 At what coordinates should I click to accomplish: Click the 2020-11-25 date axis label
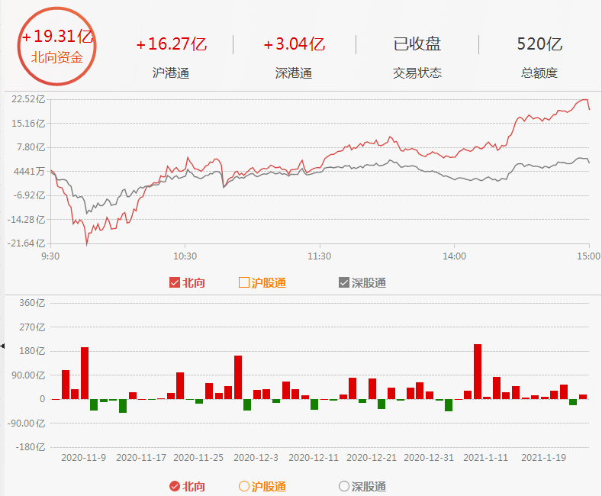click(x=198, y=458)
